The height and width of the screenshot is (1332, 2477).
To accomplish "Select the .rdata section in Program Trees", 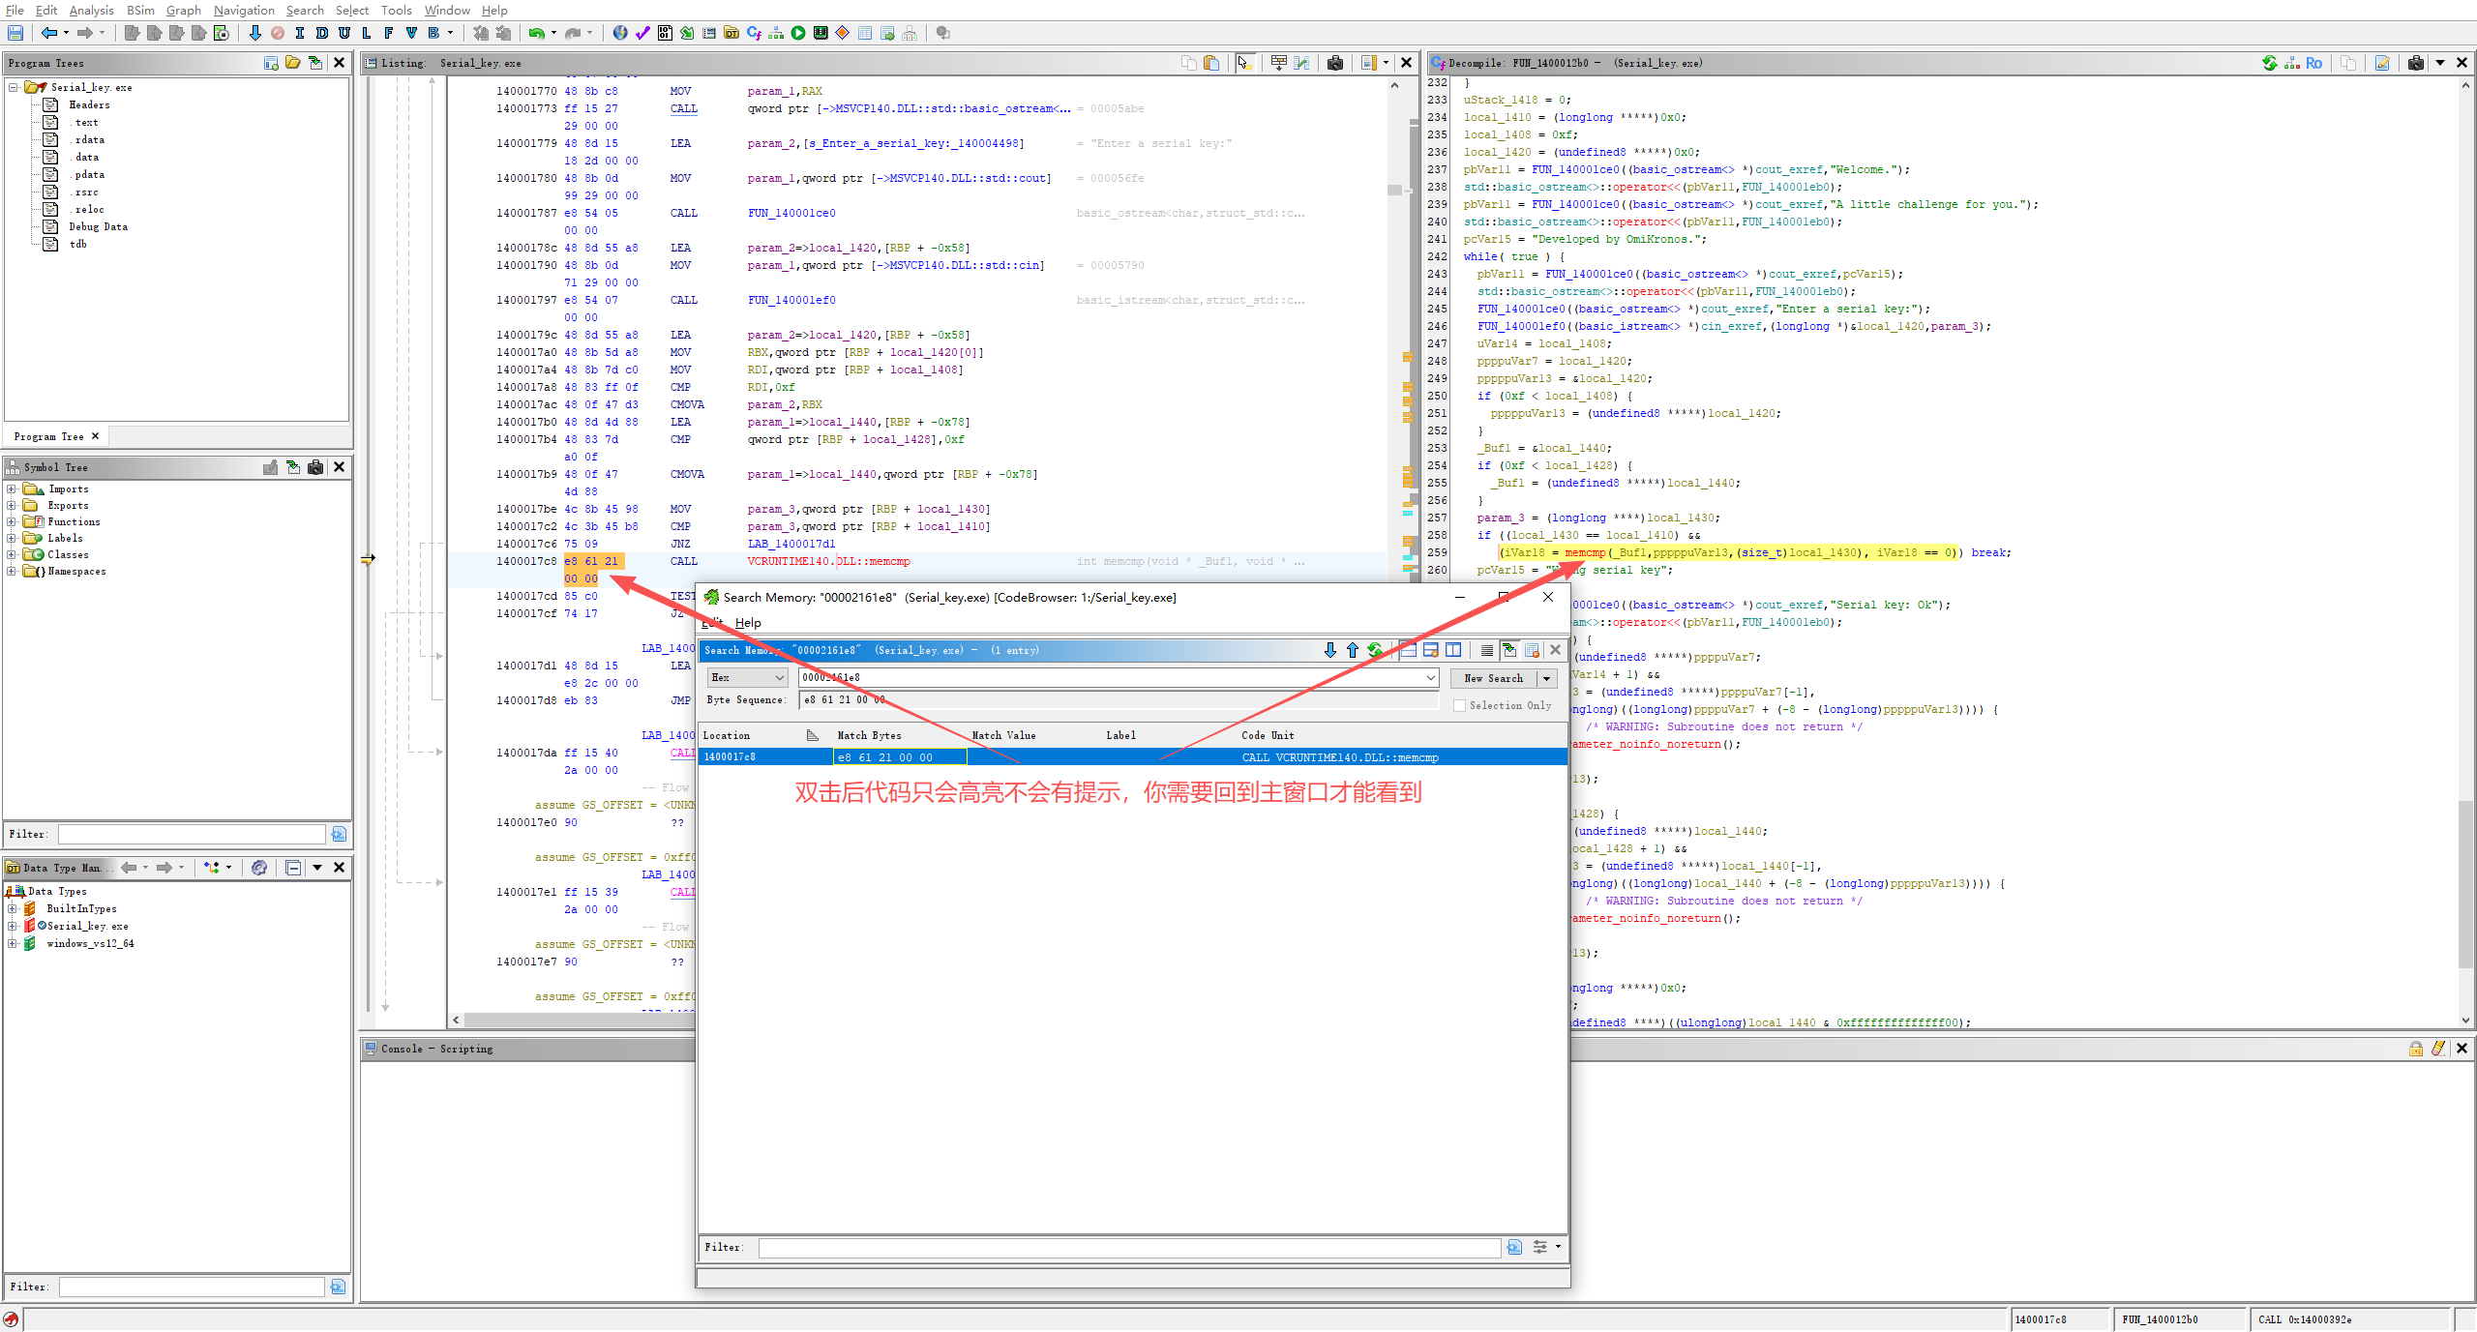I will 89,139.
